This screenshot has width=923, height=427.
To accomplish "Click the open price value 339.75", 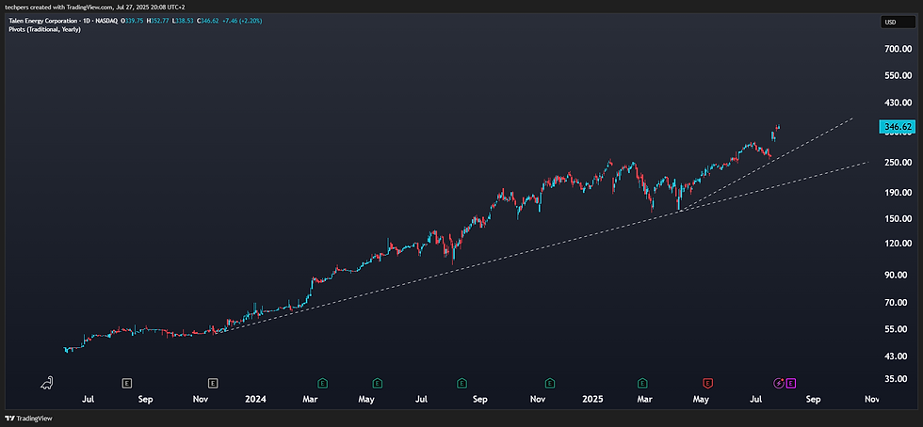I will click(135, 21).
